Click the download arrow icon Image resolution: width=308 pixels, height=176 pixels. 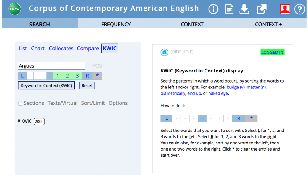244,9
